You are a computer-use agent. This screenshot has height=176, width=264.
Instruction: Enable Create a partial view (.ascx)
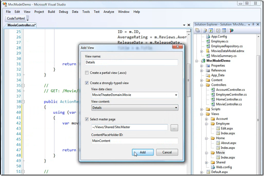87,73
